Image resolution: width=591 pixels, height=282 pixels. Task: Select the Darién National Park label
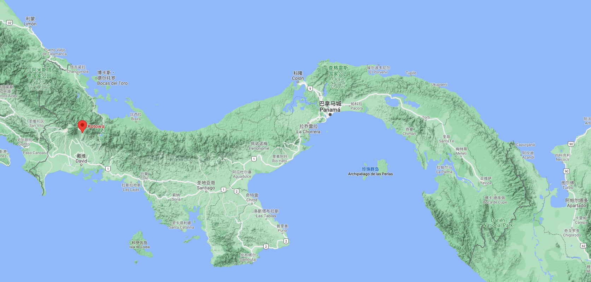498,223
